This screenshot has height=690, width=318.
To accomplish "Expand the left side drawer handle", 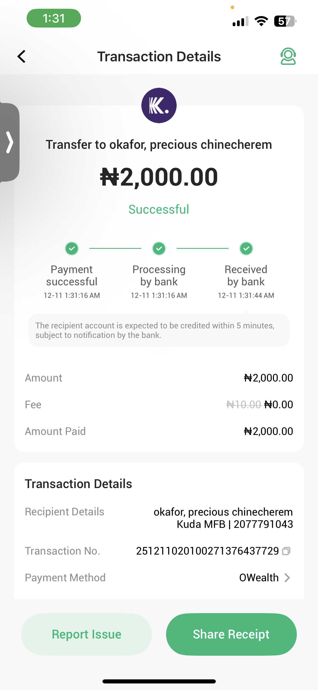I will [x=10, y=142].
